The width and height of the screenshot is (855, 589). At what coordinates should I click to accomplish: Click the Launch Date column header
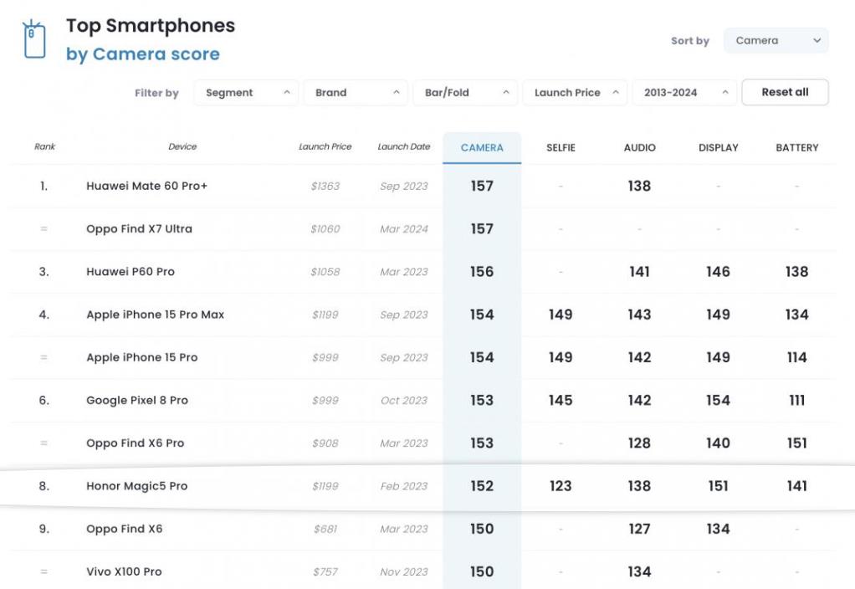pos(403,147)
